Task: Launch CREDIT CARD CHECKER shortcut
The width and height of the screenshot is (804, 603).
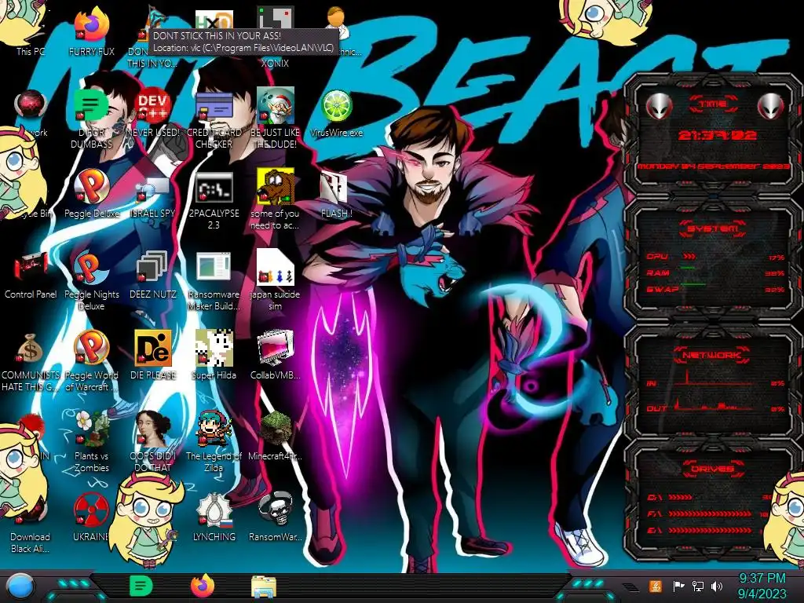Action: tap(214, 107)
